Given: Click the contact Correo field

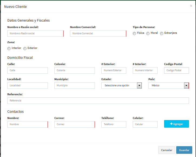Looking at the screenshot, I should tap(75, 124).
